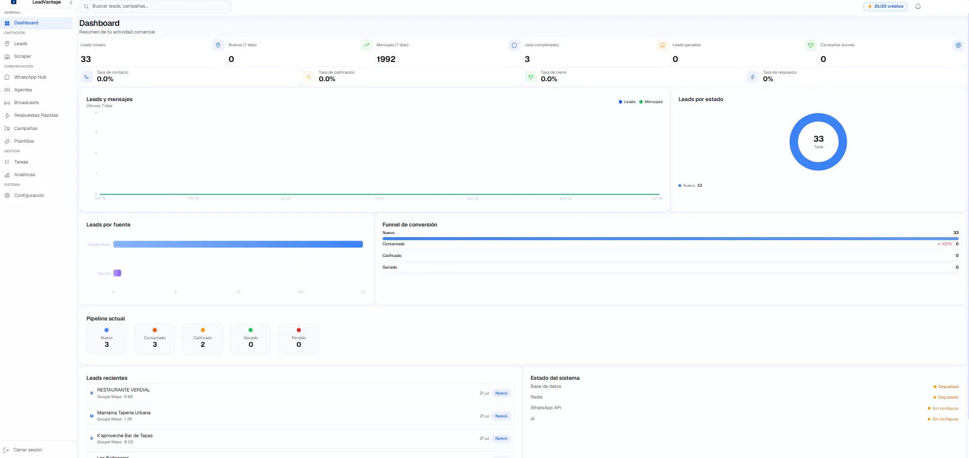Click the Ganado funnel row label
Image resolution: width=969 pixels, height=458 pixels.
pyautogui.click(x=390, y=268)
